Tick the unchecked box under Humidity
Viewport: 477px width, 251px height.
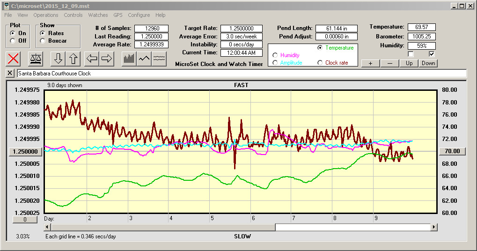point(411,54)
